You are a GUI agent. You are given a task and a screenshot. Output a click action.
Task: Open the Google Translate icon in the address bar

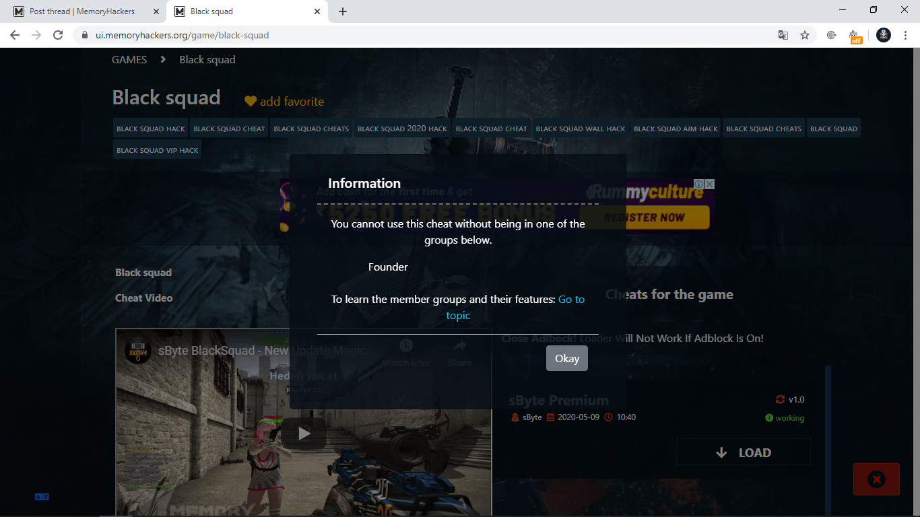coord(783,35)
